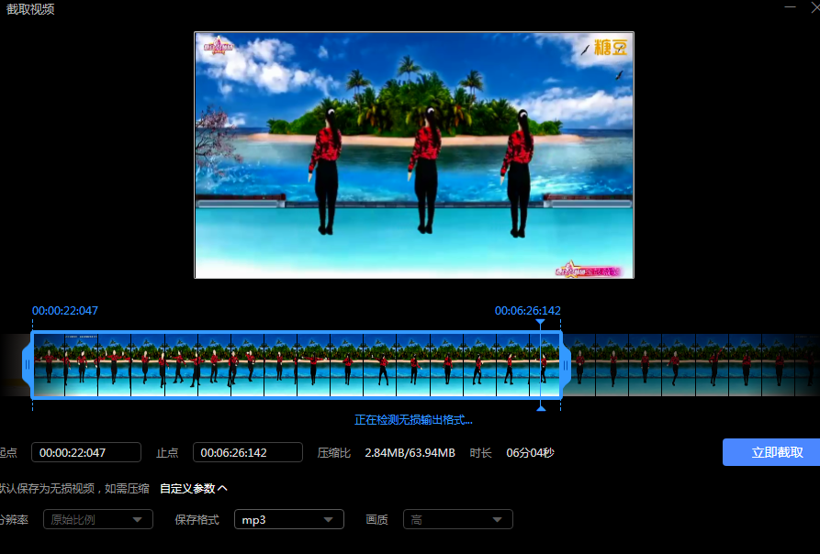820x554 pixels.
Task: Minimize the 截取视频 window
Action: [790, 7]
